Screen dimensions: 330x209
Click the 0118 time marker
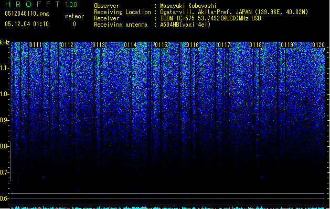(x=256, y=45)
